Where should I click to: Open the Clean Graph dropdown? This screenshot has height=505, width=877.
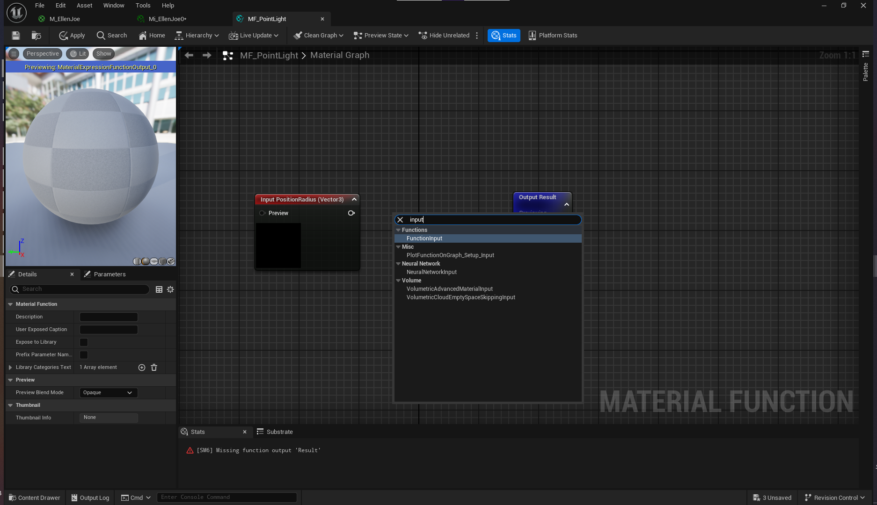(x=318, y=36)
